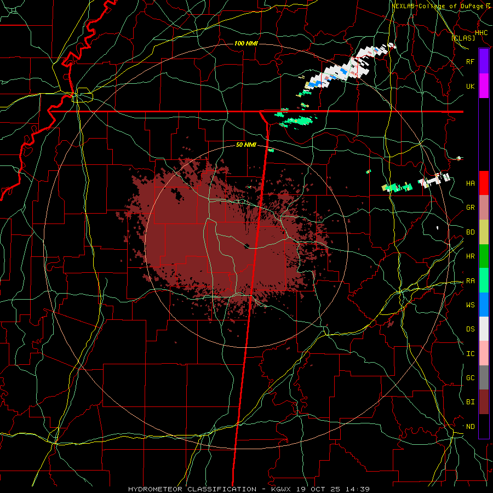Image resolution: width=493 pixels, height=493 pixels.
Task: Click the HA legend label
Action: [x=471, y=183]
